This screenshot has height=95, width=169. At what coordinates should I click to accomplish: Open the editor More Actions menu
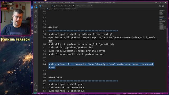click(166, 6)
